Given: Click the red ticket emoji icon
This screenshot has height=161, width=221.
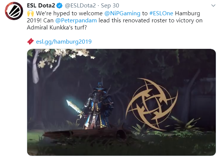Looking at the screenshot, I should point(31,41).
